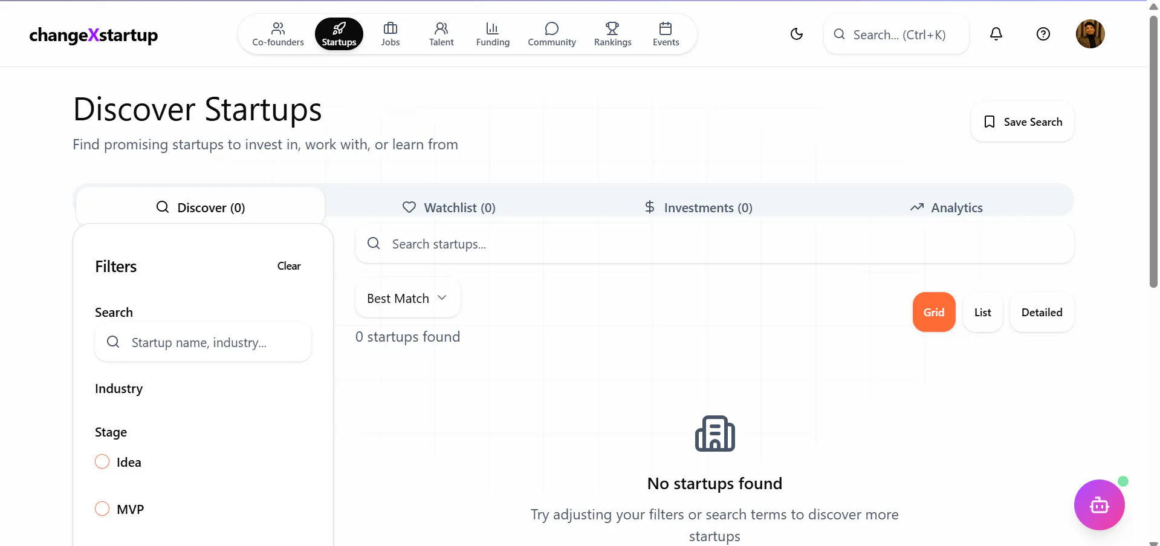The image size is (1160, 546).
Task: Clear all filters
Action: (289, 266)
